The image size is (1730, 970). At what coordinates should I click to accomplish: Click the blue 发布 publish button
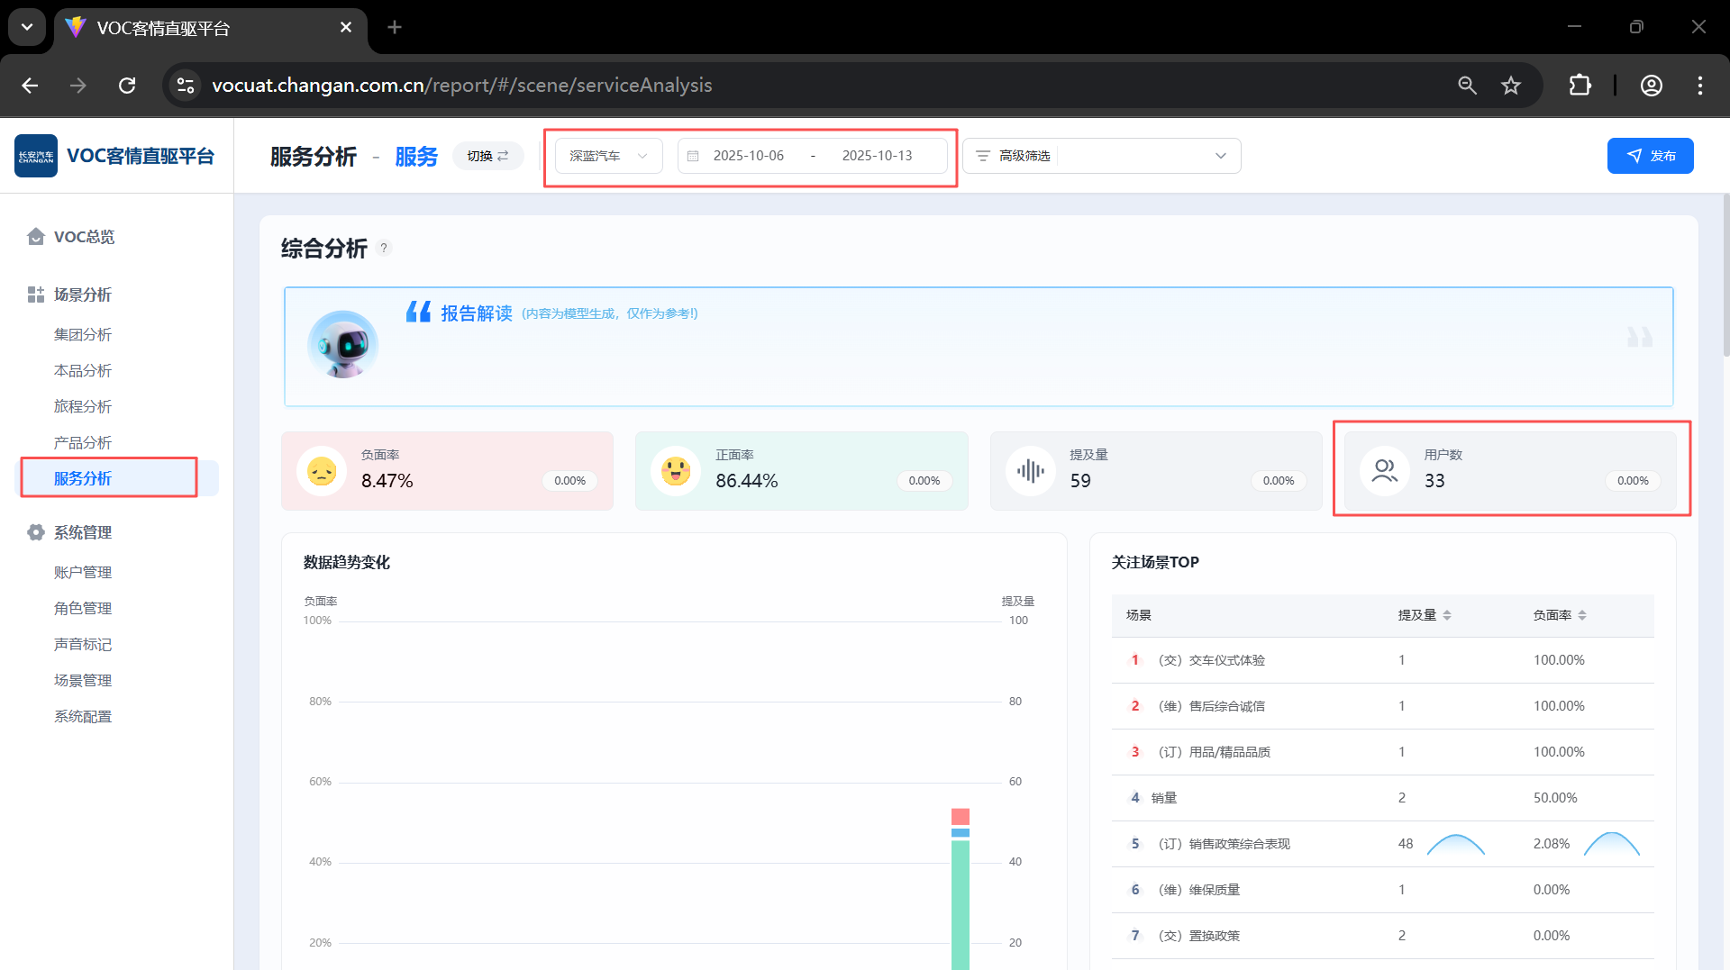1649,156
